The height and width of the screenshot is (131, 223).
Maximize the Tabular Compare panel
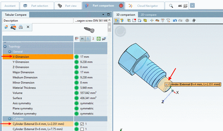(x=109, y=15)
